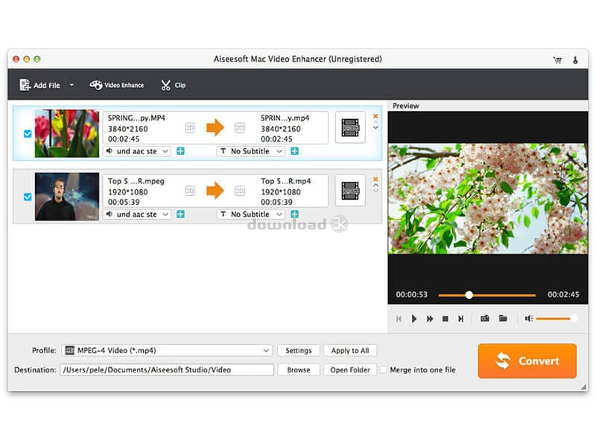Adjust the preview volume slider
This screenshot has width=596, height=447.
(557, 319)
